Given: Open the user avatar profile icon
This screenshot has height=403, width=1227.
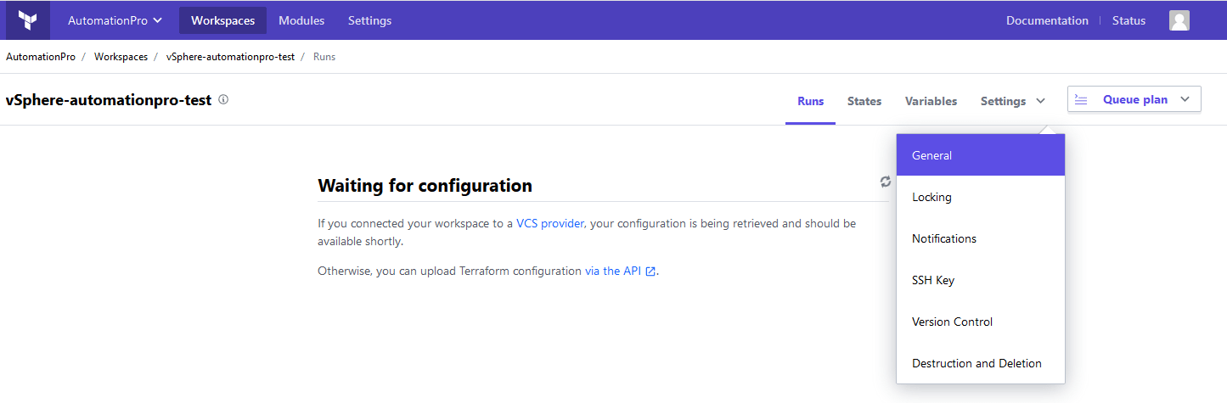Looking at the screenshot, I should (1179, 20).
